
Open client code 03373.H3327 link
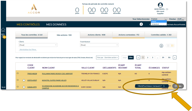point(32,80)
